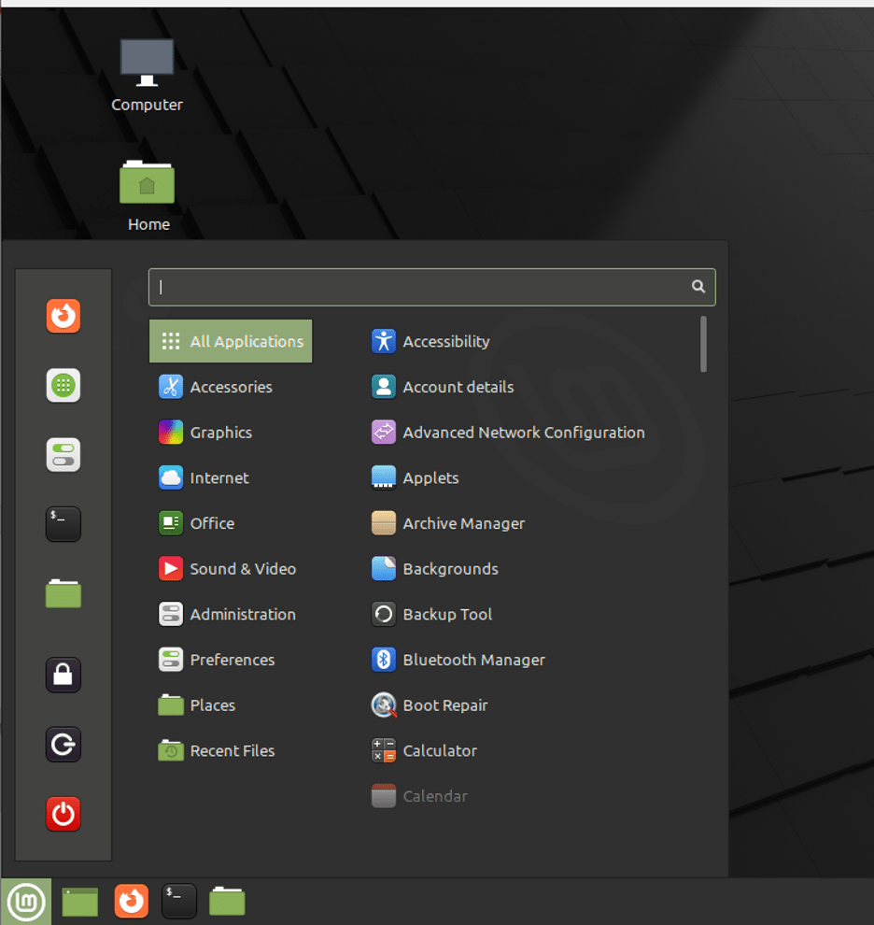
Task: Launch the Bluetooth Manager
Action: point(474,660)
